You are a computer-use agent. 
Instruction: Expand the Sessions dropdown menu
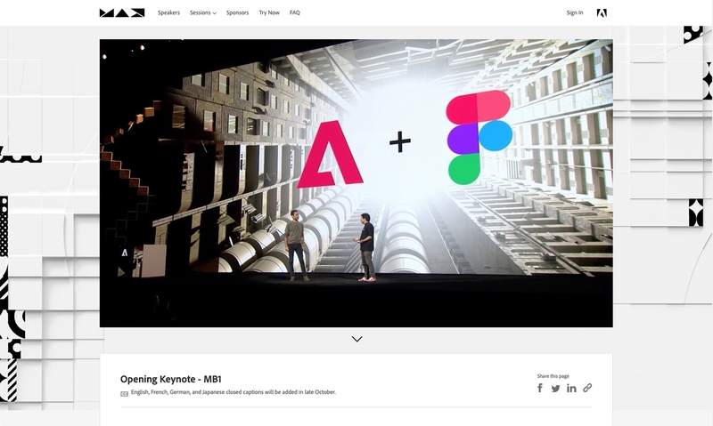click(x=203, y=12)
